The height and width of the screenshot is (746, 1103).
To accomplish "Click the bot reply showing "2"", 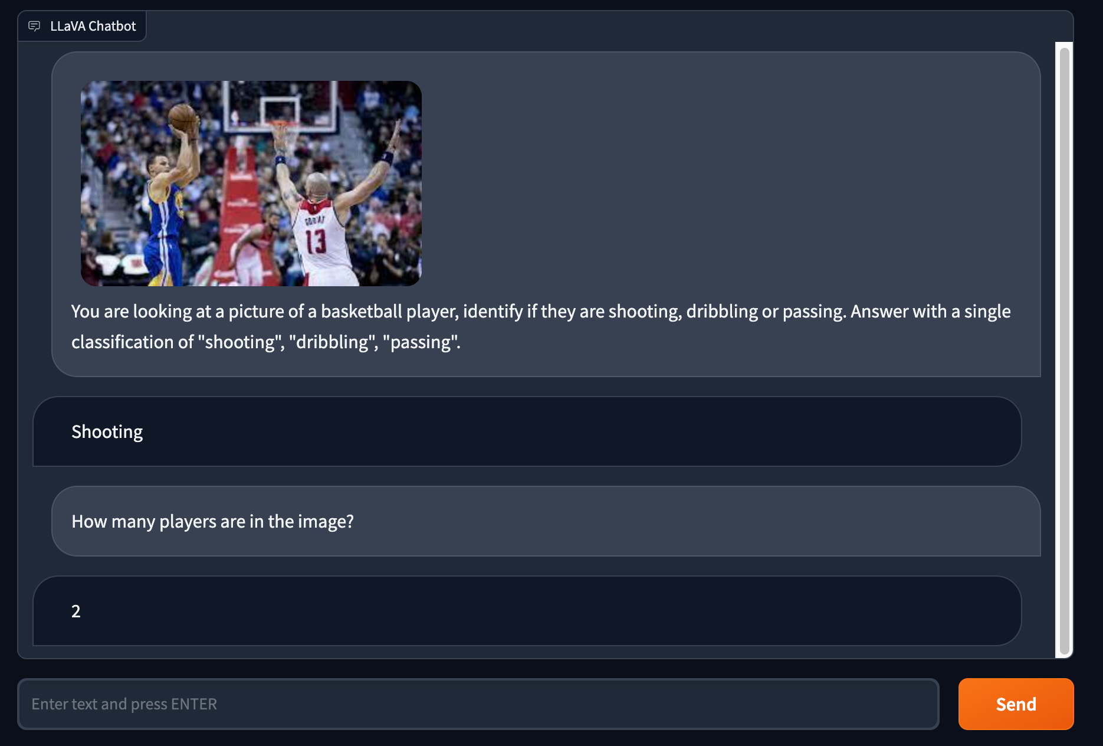I will pos(527,611).
